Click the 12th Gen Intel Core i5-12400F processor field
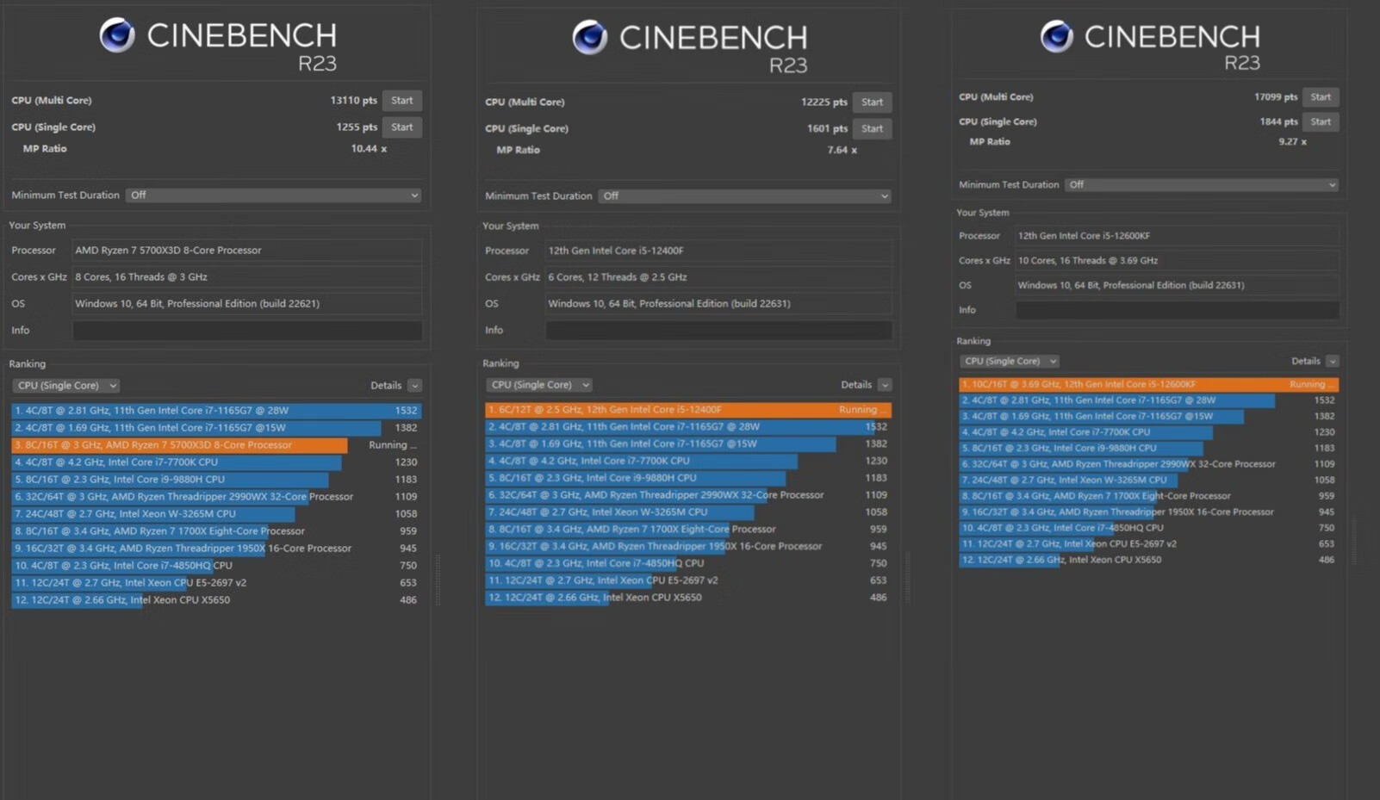Image resolution: width=1380 pixels, height=800 pixels. pyautogui.click(x=719, y=251)
